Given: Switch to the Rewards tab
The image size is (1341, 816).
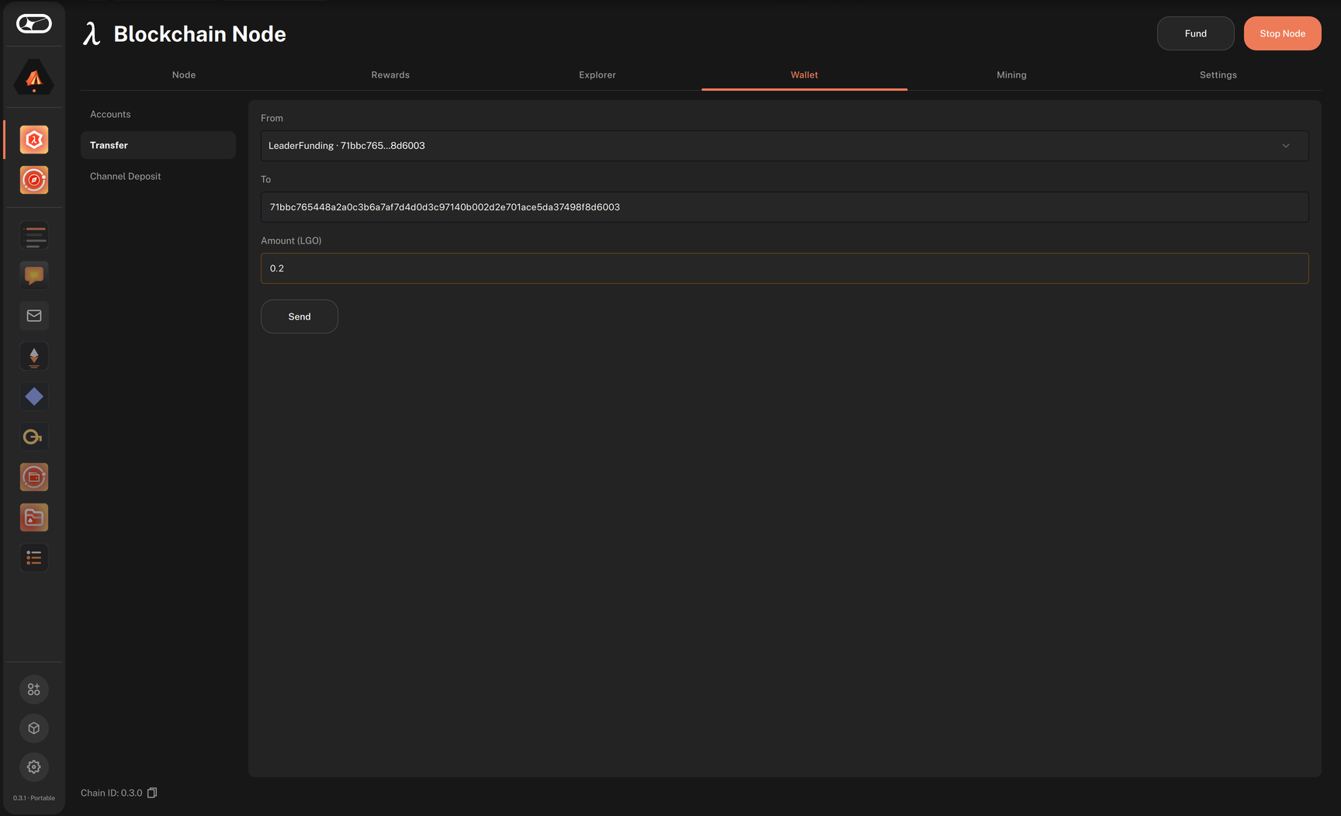Looking at the screenshot, I should point(390,75).
